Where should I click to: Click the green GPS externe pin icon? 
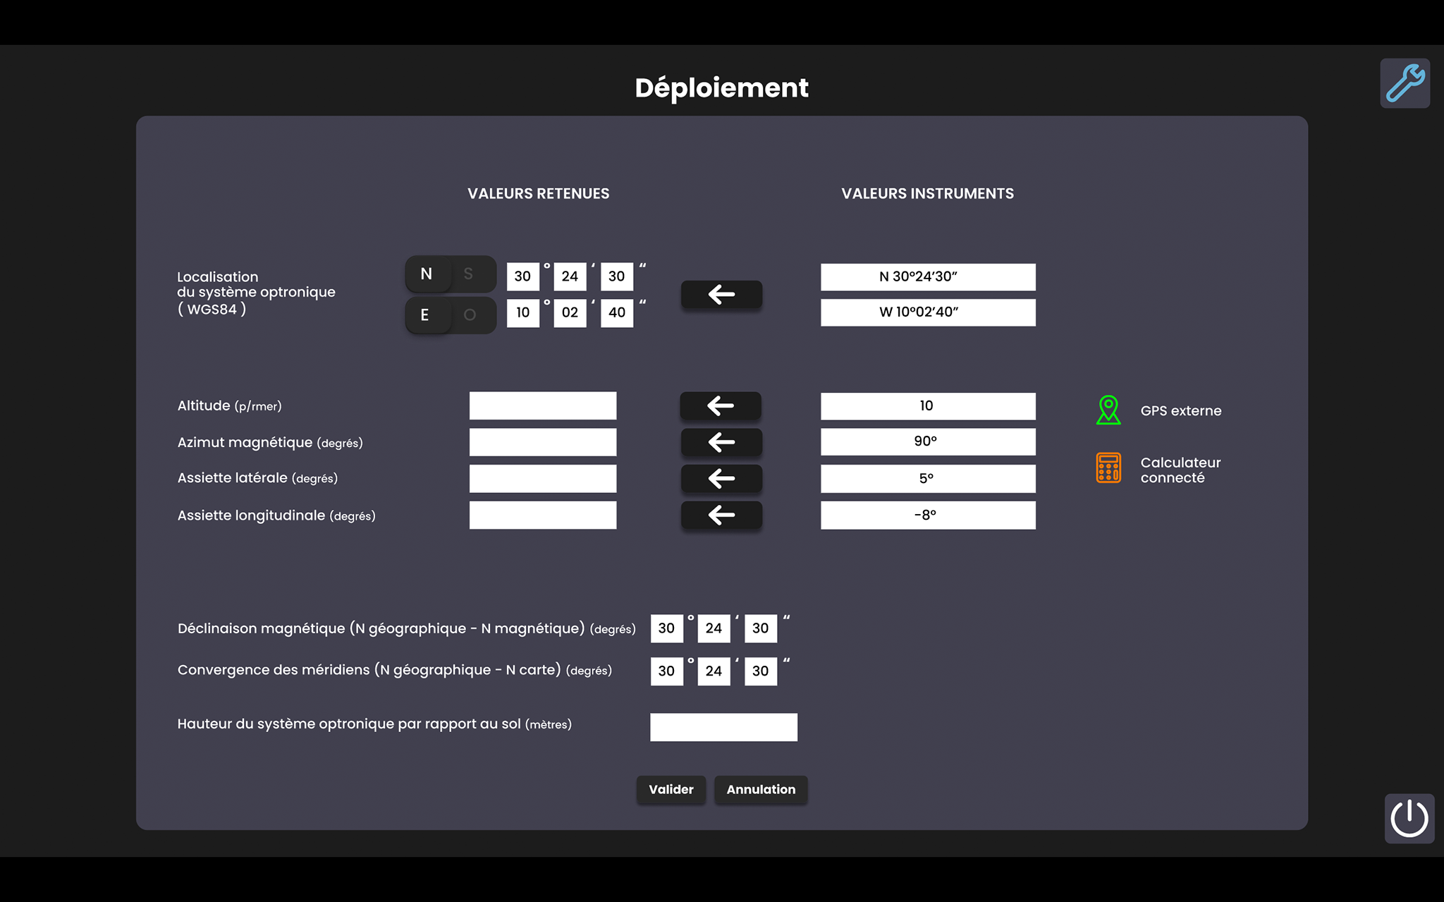pos(1108,410)
